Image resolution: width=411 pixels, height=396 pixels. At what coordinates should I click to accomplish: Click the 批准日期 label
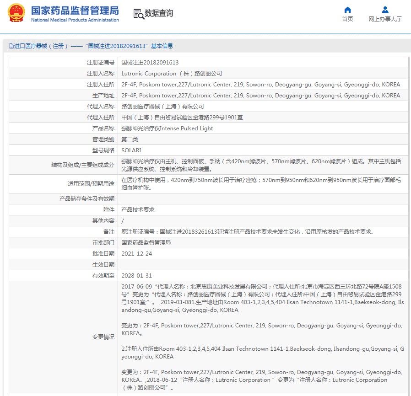click(103, 254)
